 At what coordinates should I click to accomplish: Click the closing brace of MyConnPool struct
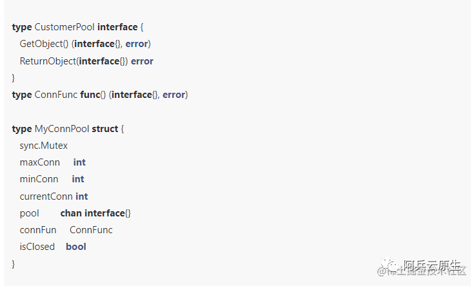coord(14,264)
